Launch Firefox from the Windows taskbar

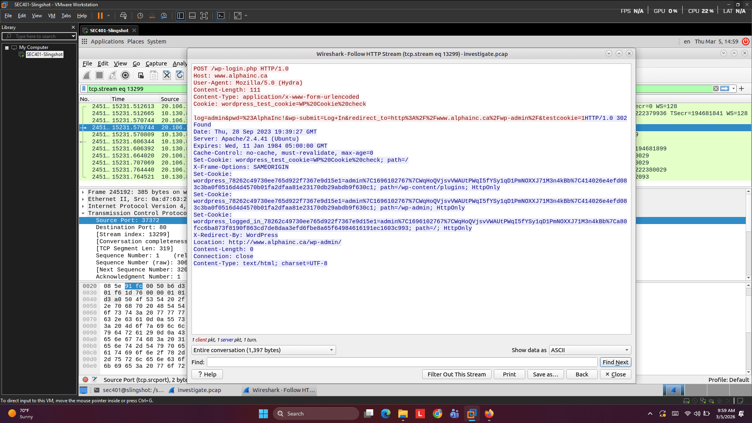coord(488,413)
